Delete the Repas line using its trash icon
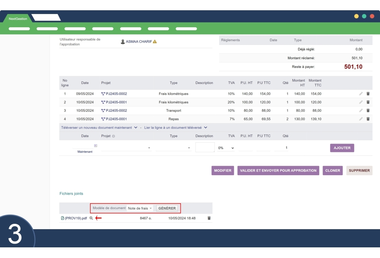 [x=368, y=119]
